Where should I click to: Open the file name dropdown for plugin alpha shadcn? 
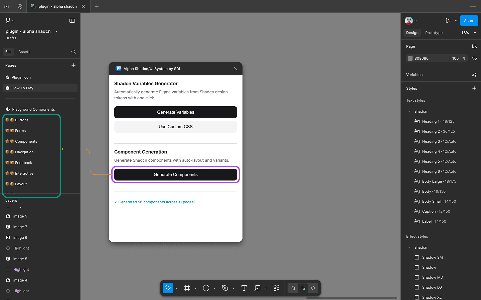56,31
